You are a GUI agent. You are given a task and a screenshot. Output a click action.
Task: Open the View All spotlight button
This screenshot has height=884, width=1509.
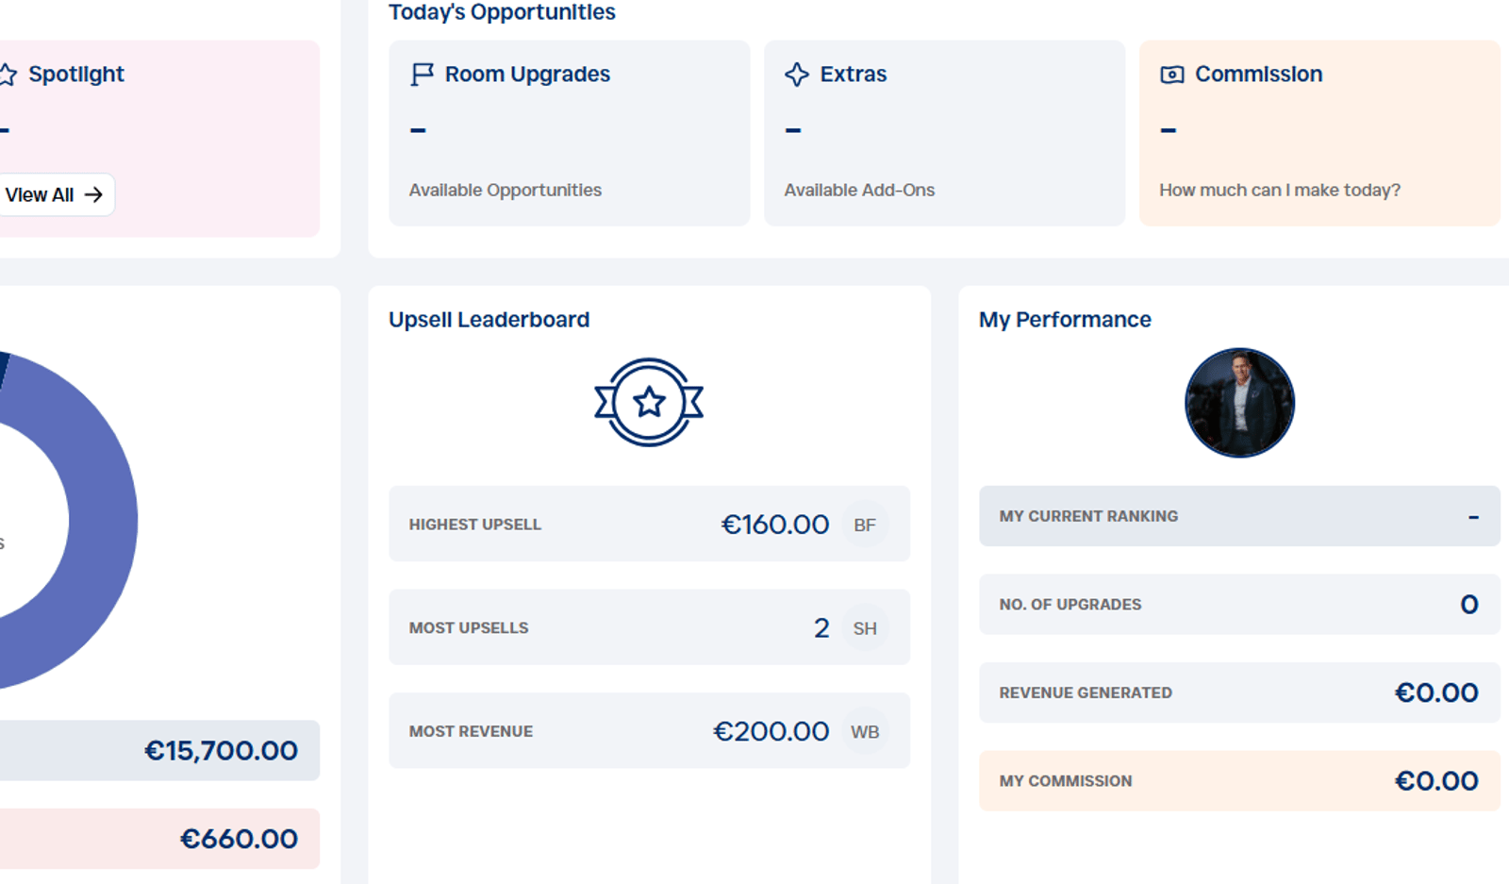point(55,194)
